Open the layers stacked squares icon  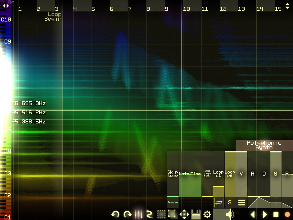(x=173, y=214)
